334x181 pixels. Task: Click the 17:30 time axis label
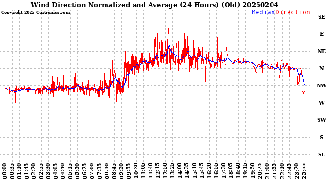[223, 171]
